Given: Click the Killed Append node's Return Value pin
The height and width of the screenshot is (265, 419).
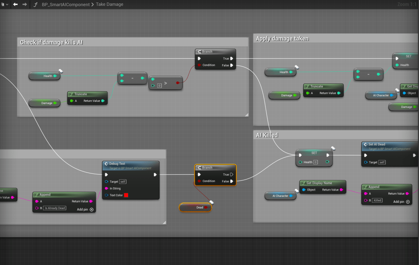Looking at the screenshot, I should [x=407, y=194].
